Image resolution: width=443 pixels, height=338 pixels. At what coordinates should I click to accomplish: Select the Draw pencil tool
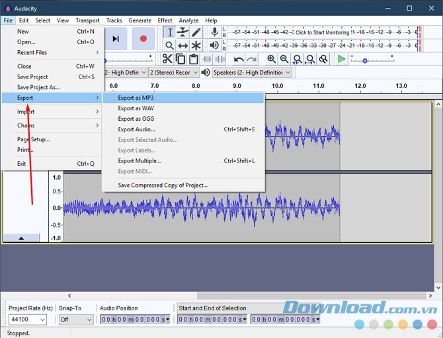[x=196, y=32]
